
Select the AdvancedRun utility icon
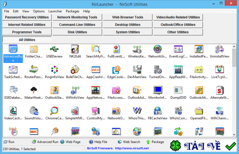13,49
